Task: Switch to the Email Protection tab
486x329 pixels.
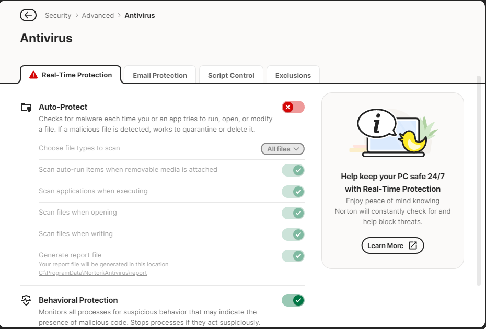Action: point(160,75)
